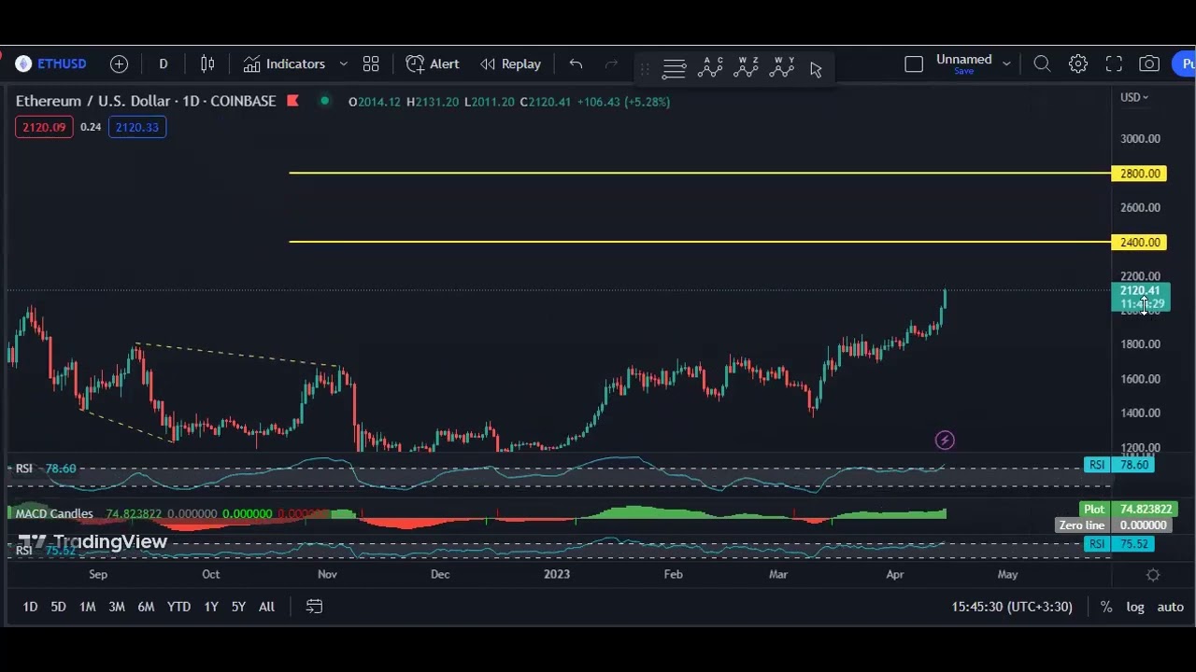
Task: Select the XABCD pattern drawing tool
Action: pos(747,67)
